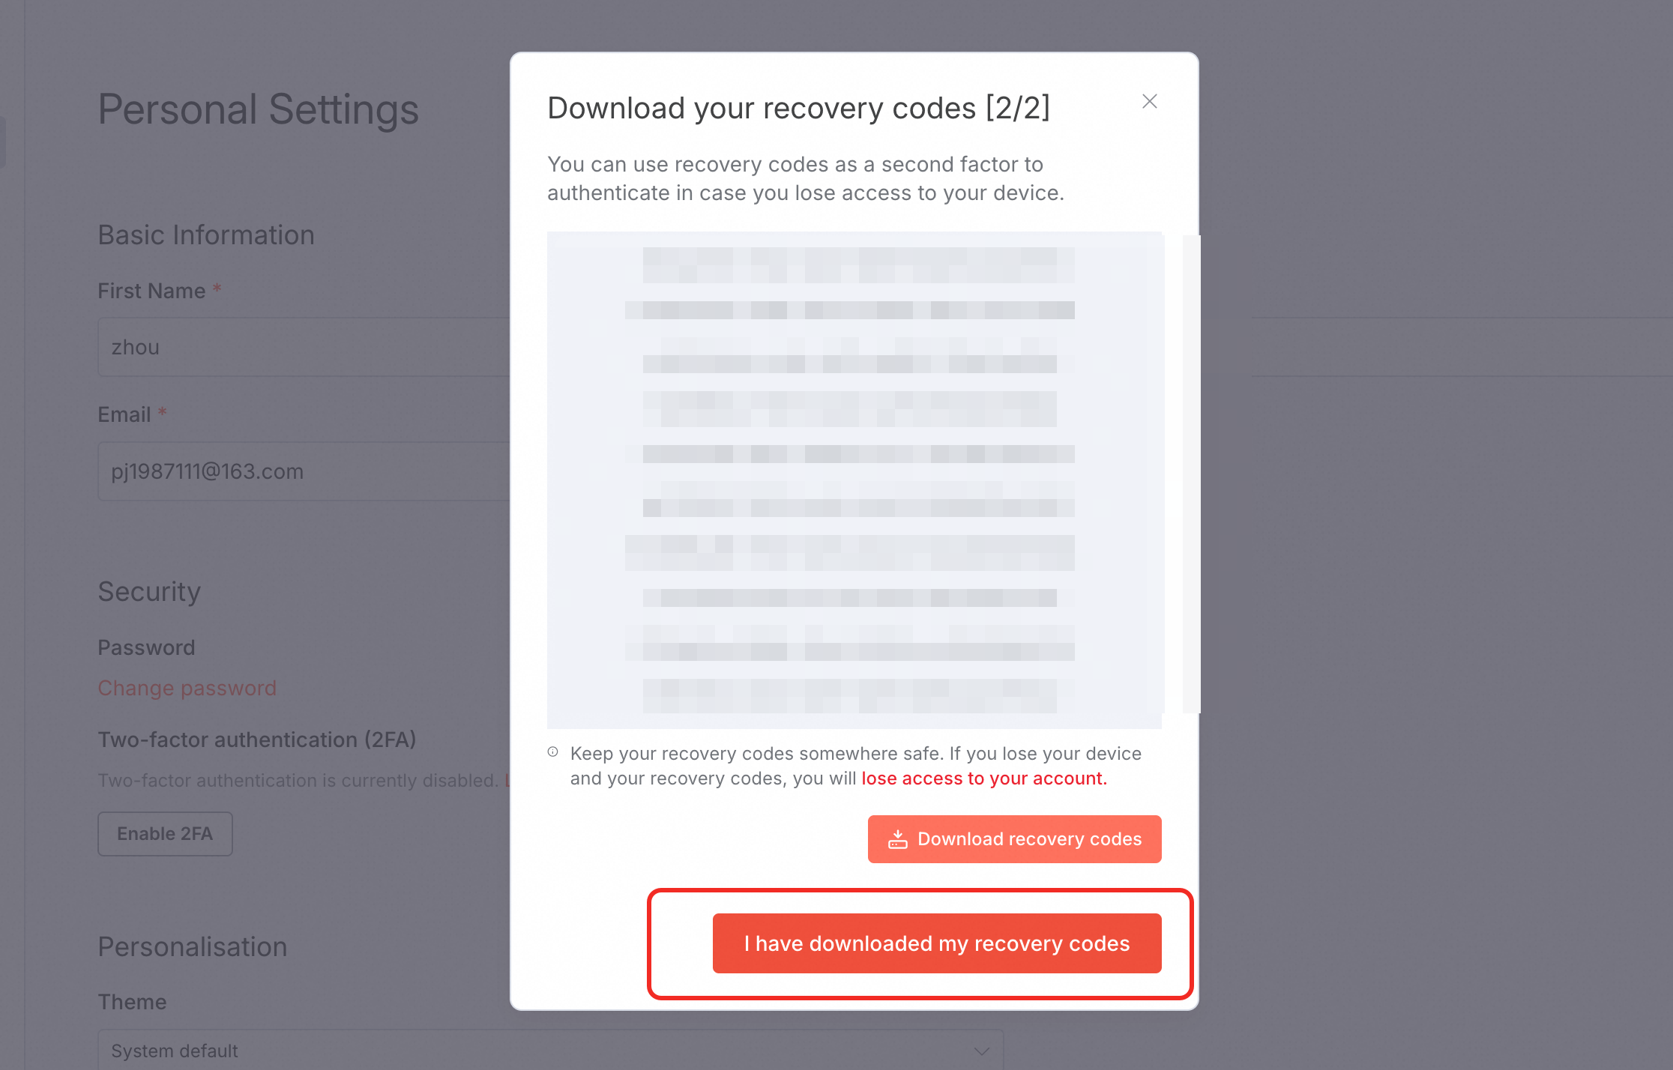Select the Personal Settings page heading

click(x=258, y=109)
